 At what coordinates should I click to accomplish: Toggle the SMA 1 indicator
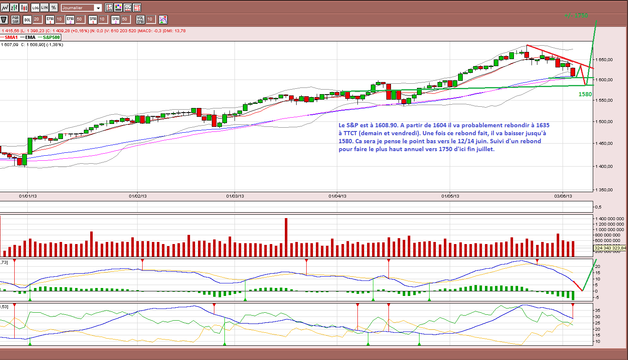93,19
